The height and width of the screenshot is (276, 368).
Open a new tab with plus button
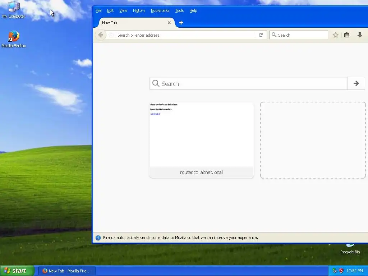tap(181, 23)
